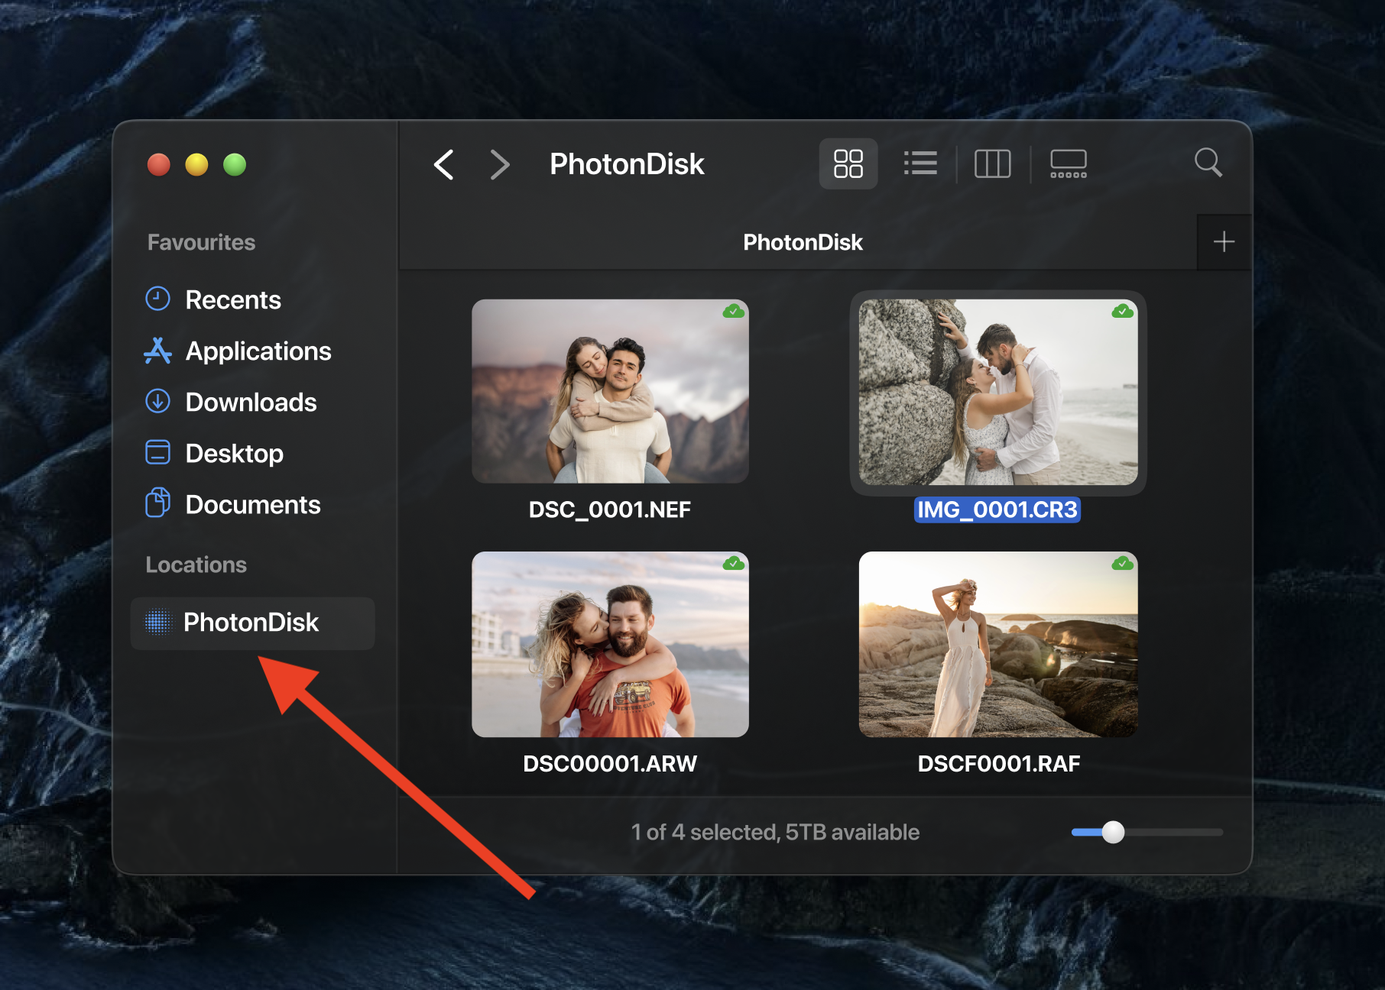Open Documents in the sidebar
The width and height of the screenshot is (1385, 990).
click(252, 504)
